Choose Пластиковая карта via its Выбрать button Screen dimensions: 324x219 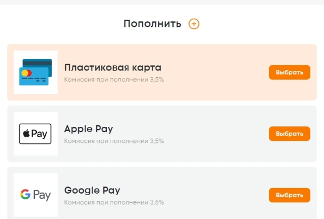(x=289, y=72)
